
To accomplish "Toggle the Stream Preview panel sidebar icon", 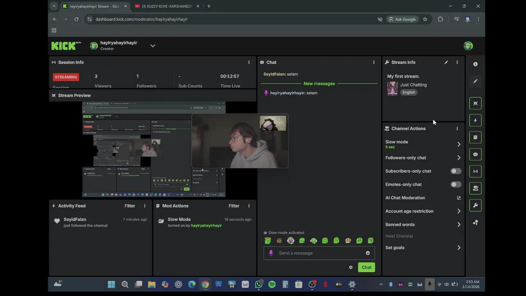I will [475, 103].
